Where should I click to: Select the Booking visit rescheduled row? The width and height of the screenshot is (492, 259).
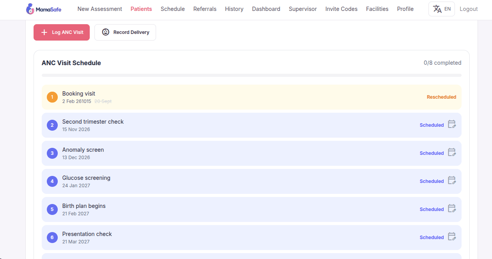pyautogui.click(x=252, y=97)
